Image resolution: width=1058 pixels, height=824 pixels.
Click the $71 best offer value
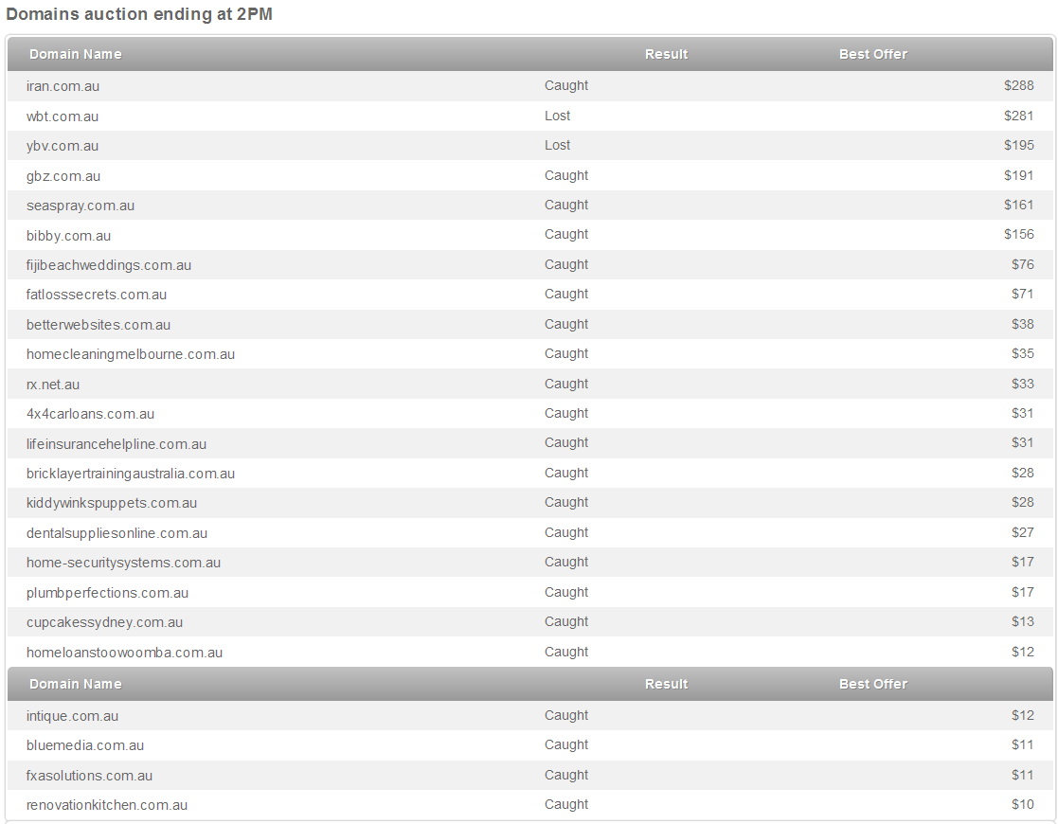point(1022,294)
